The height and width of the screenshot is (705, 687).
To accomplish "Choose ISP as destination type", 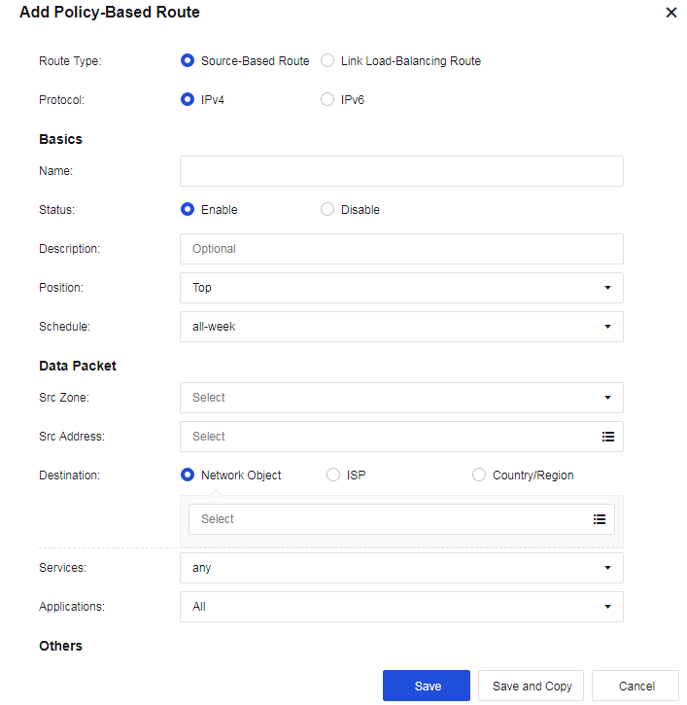I will (x=333, y=476).
